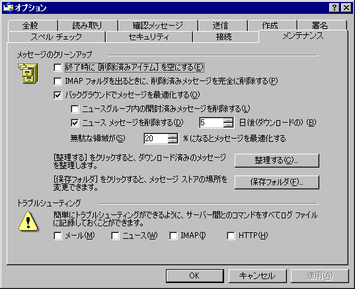Screen dimensions: 355x289
Task: Check ニュースグループ内の開封済みメッセージを削除する
Action: coord(75,109)
